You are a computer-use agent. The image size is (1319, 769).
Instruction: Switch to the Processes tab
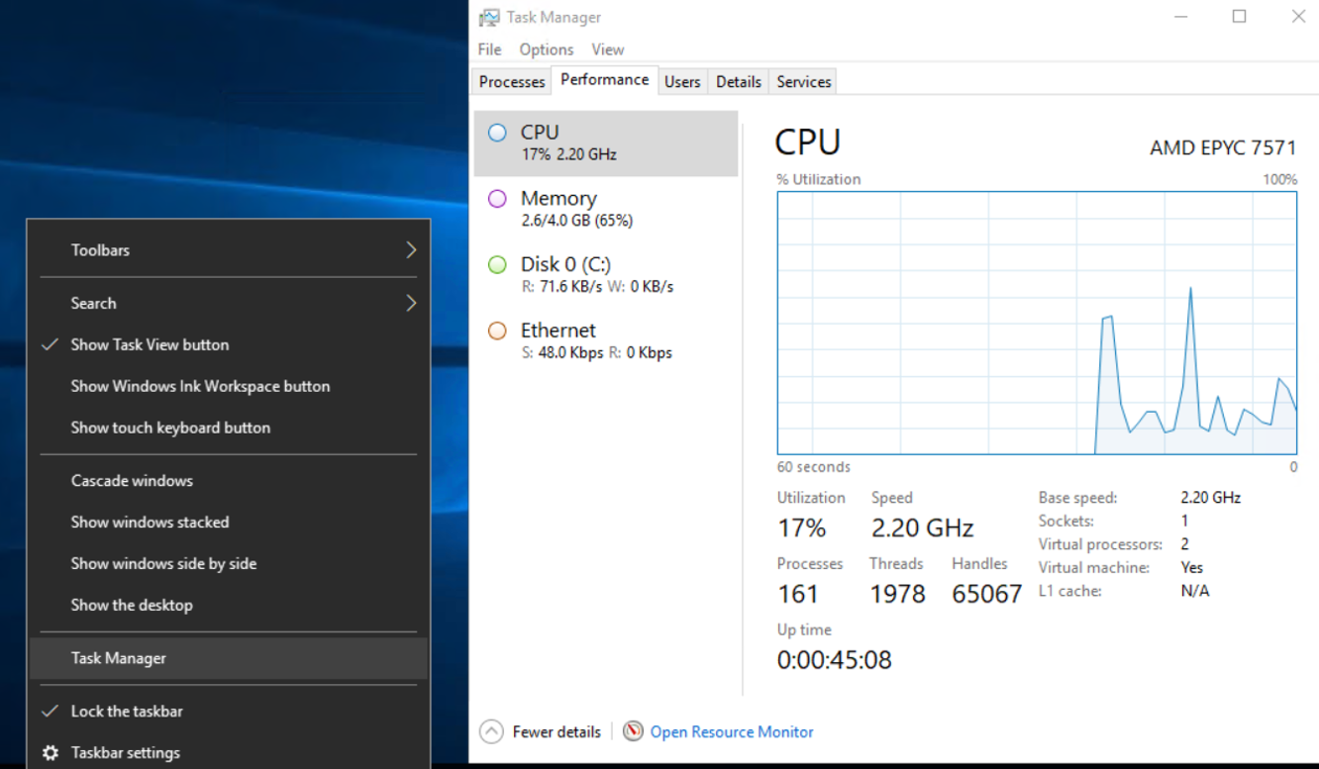coord(512,82)
